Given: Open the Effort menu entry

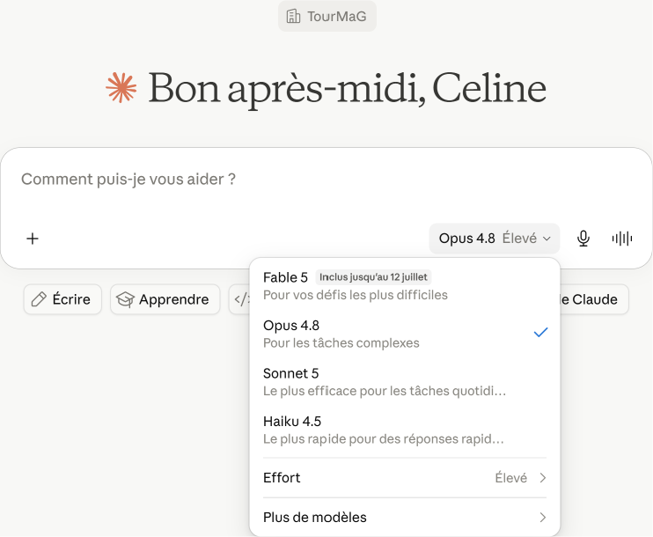Looking at the screenshot, I should point(405,478).
